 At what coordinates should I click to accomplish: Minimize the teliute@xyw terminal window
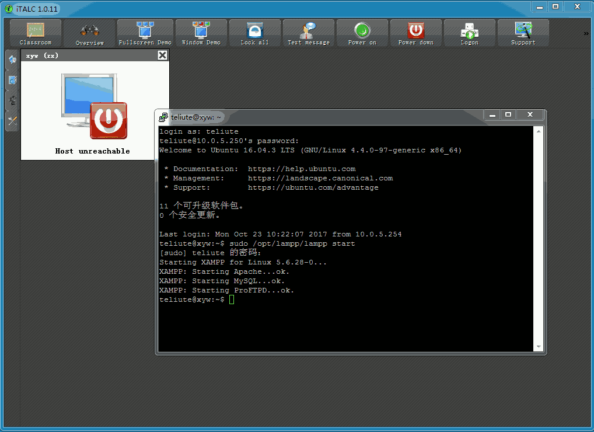[x=492, y=115]
